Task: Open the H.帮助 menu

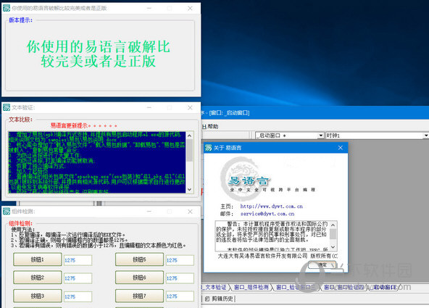Action: 210,126
